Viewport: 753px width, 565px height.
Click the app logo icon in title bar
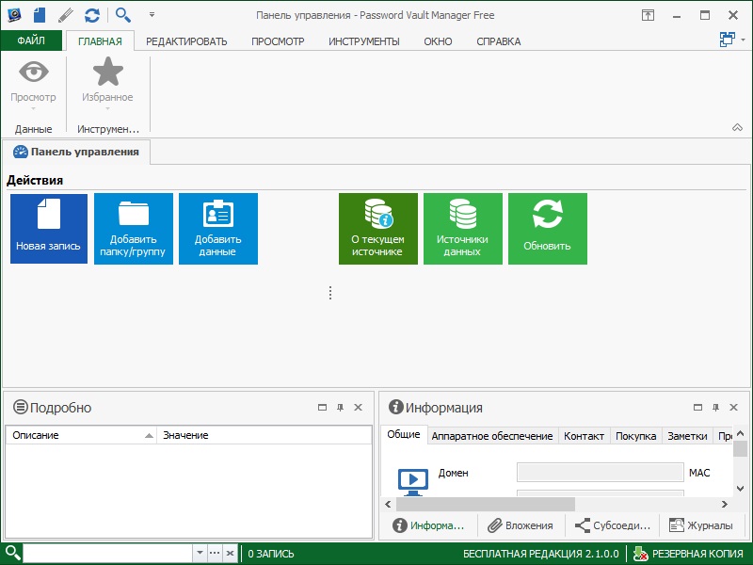point(14,15)
